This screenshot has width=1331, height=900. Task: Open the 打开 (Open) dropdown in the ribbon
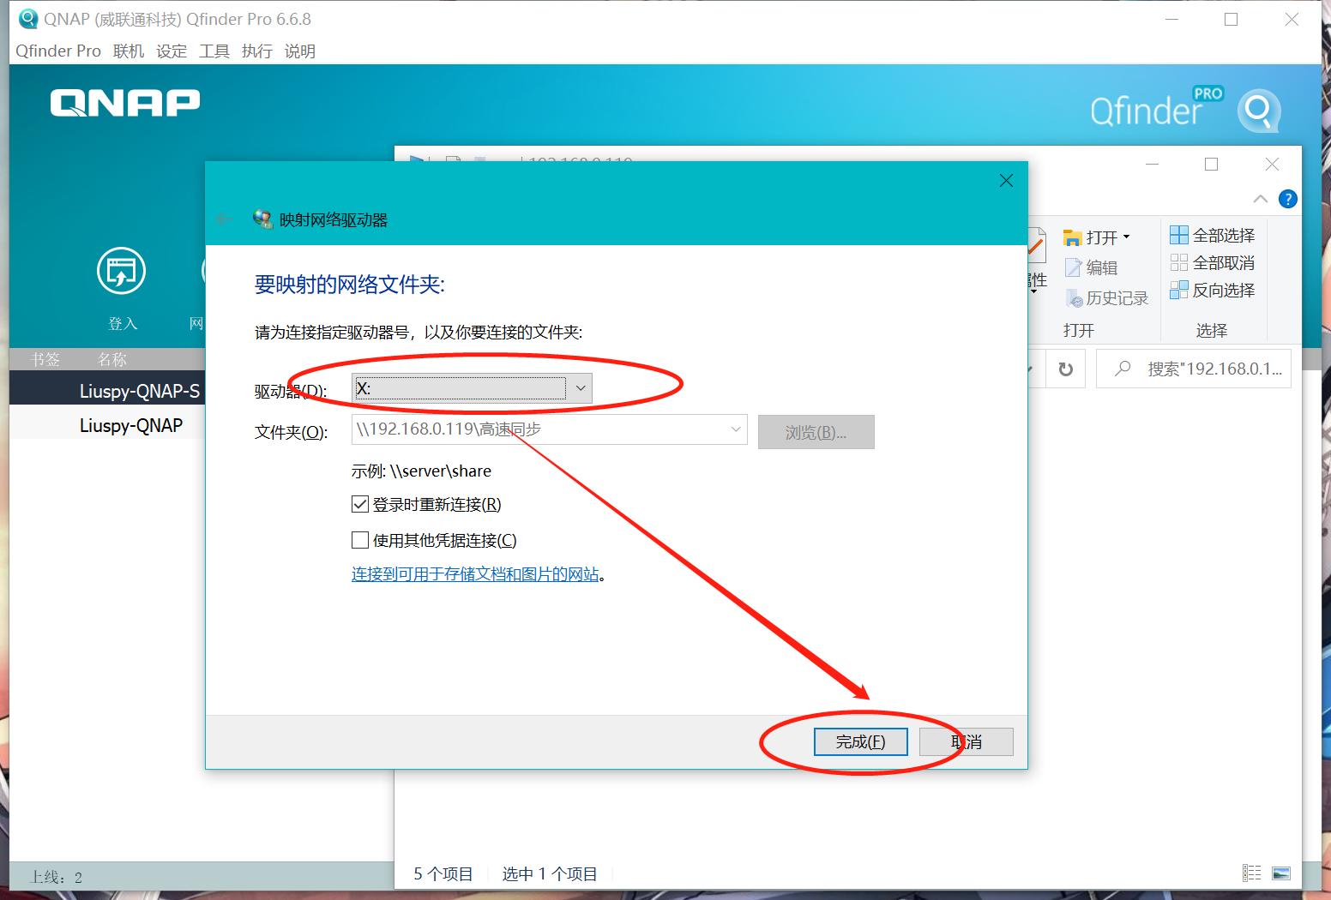(x=1125, y=236)
